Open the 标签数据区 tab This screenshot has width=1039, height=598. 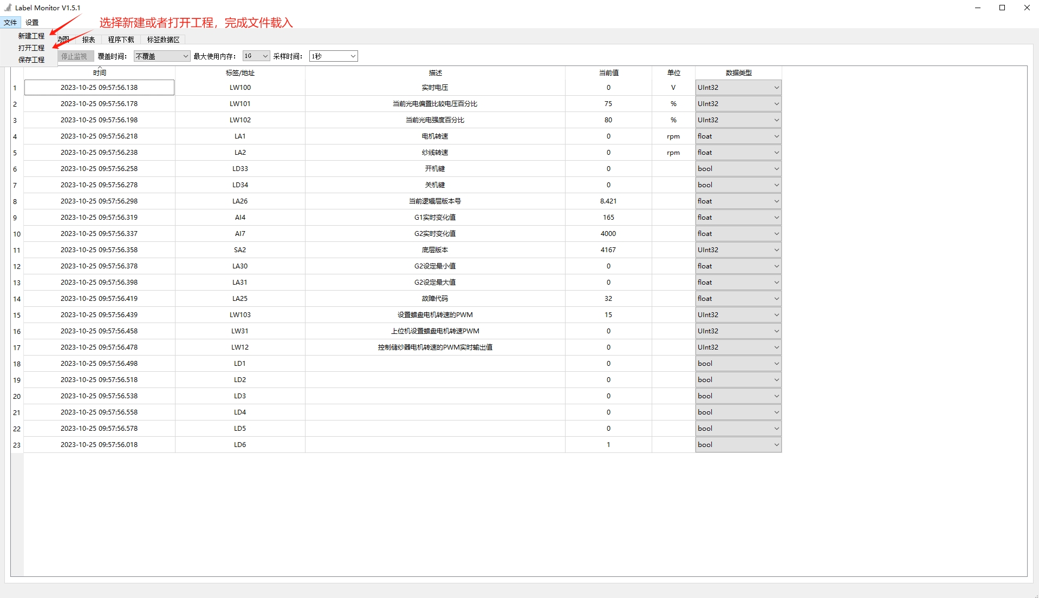click(163, 39)
